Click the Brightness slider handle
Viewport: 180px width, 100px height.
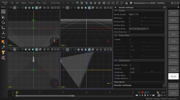(152, 72)
